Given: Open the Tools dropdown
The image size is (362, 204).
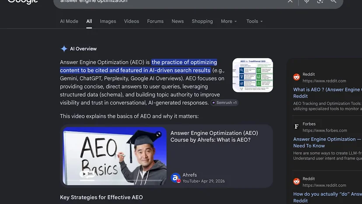Looking at the screenshot, I should click(254, 21).
